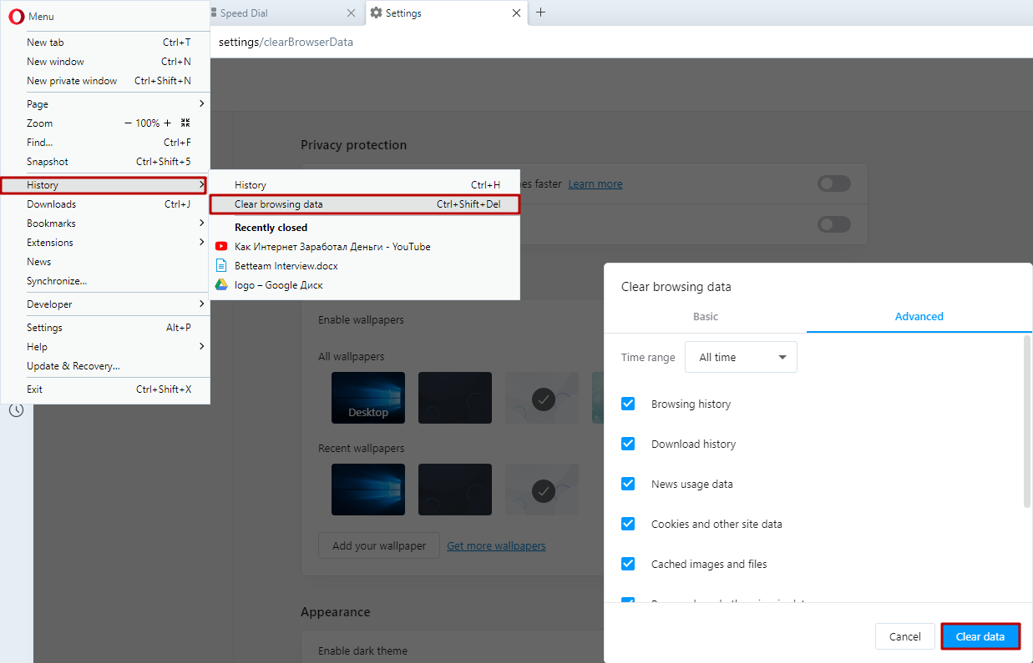Screen dimensions: 1033x663
Task: Select the Desktop wallpaper thumbnail
Action: tap(368, 398)
